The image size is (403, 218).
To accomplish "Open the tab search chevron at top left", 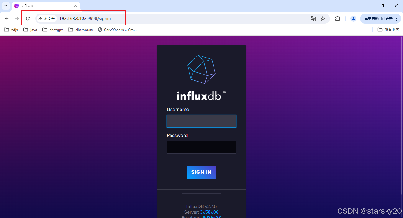I will (6, 6).
